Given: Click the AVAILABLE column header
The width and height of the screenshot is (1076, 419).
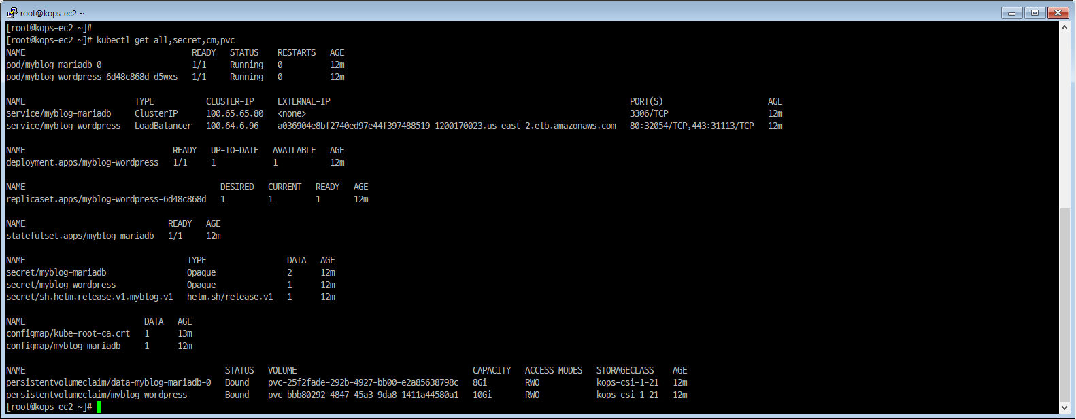Looking at the screenshot, I should click(x=295, y=150).
